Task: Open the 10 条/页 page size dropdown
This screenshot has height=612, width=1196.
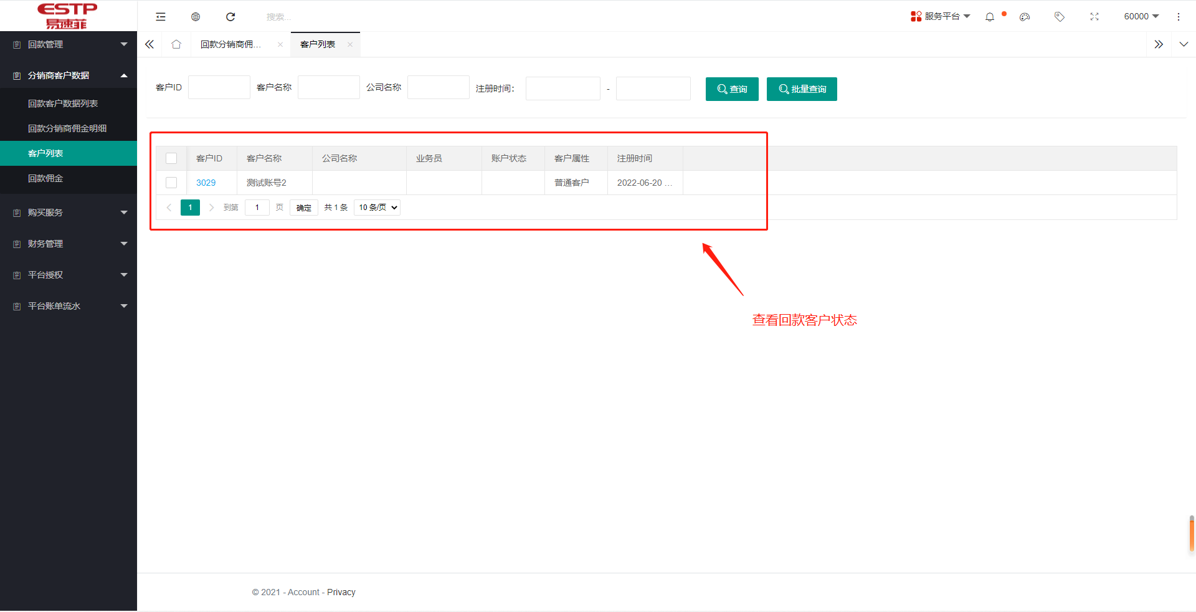Action: (377, 208)
